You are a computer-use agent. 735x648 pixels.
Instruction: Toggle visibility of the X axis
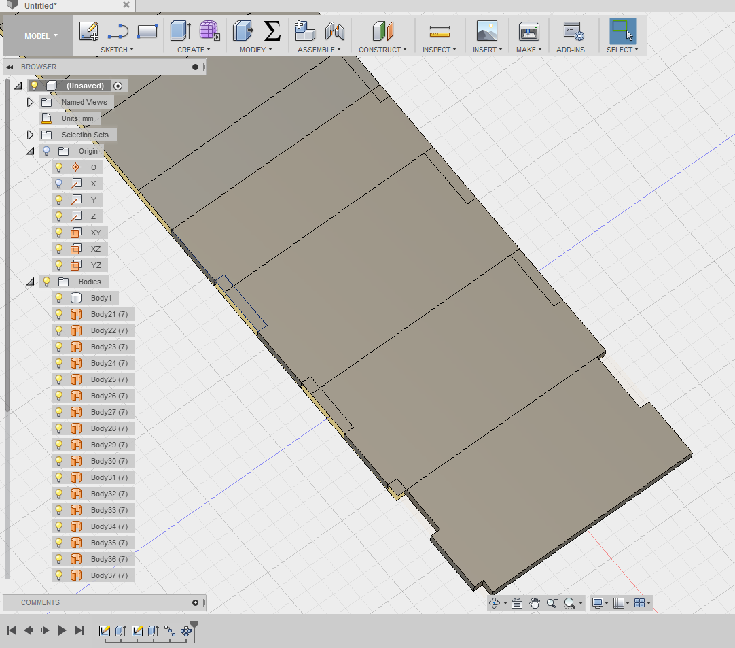58,184
